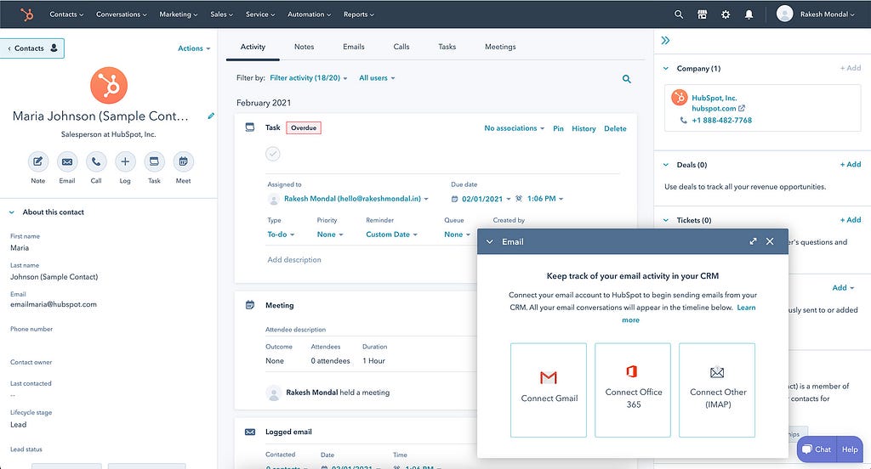The image size is (871, 469).
Task: Open the Priority None dropdown
Action: point(330,234)
